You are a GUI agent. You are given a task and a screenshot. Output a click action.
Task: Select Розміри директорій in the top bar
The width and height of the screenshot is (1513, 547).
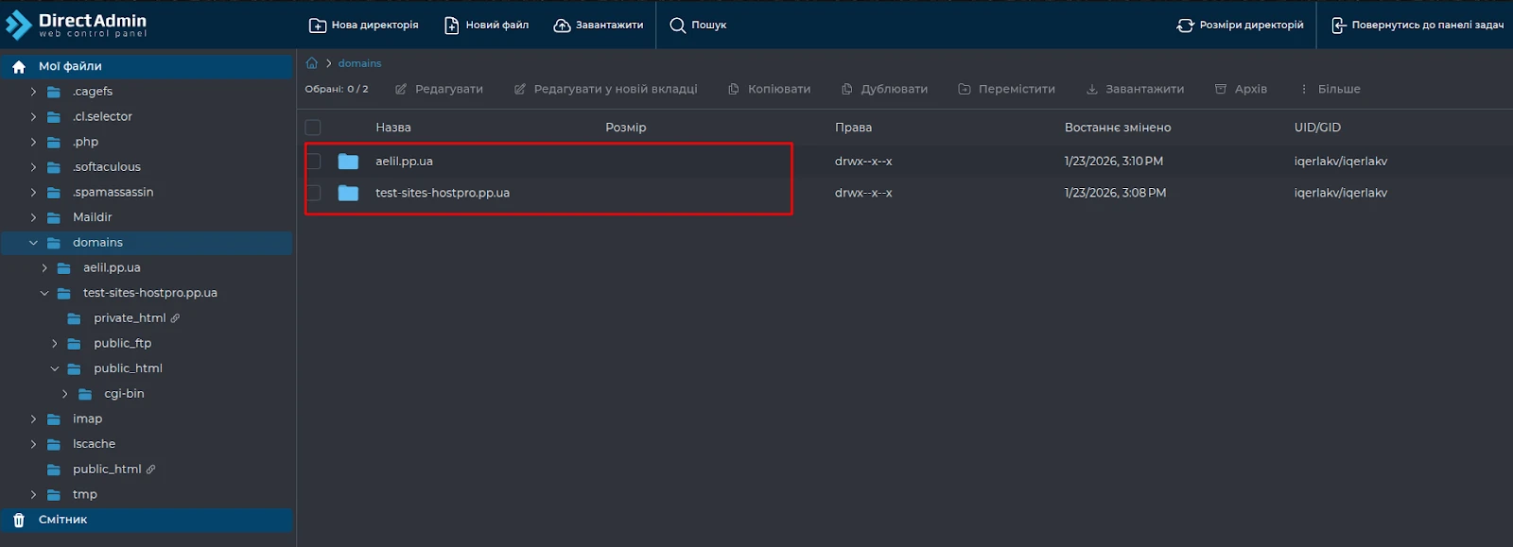point(1240,26)
